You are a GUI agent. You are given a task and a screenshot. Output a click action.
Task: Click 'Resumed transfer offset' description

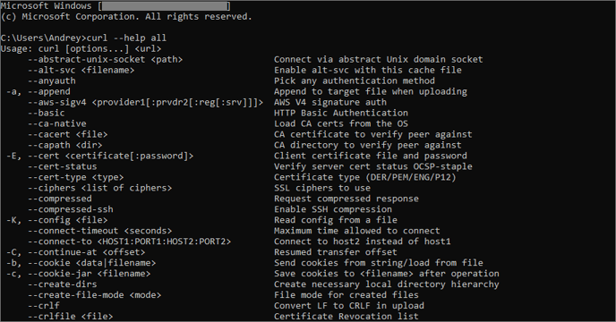click(336, 252)
